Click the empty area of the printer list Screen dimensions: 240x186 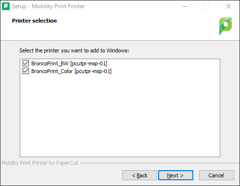[120, 115]
